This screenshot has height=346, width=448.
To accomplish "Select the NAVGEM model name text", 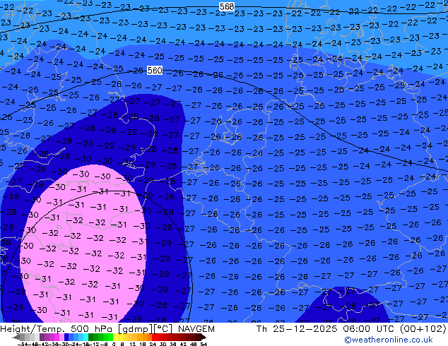I will pyautogui.click(x=196, y=329).
